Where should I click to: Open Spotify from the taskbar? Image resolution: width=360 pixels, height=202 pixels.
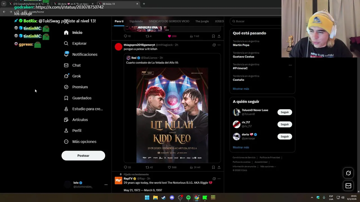point(188,198)
